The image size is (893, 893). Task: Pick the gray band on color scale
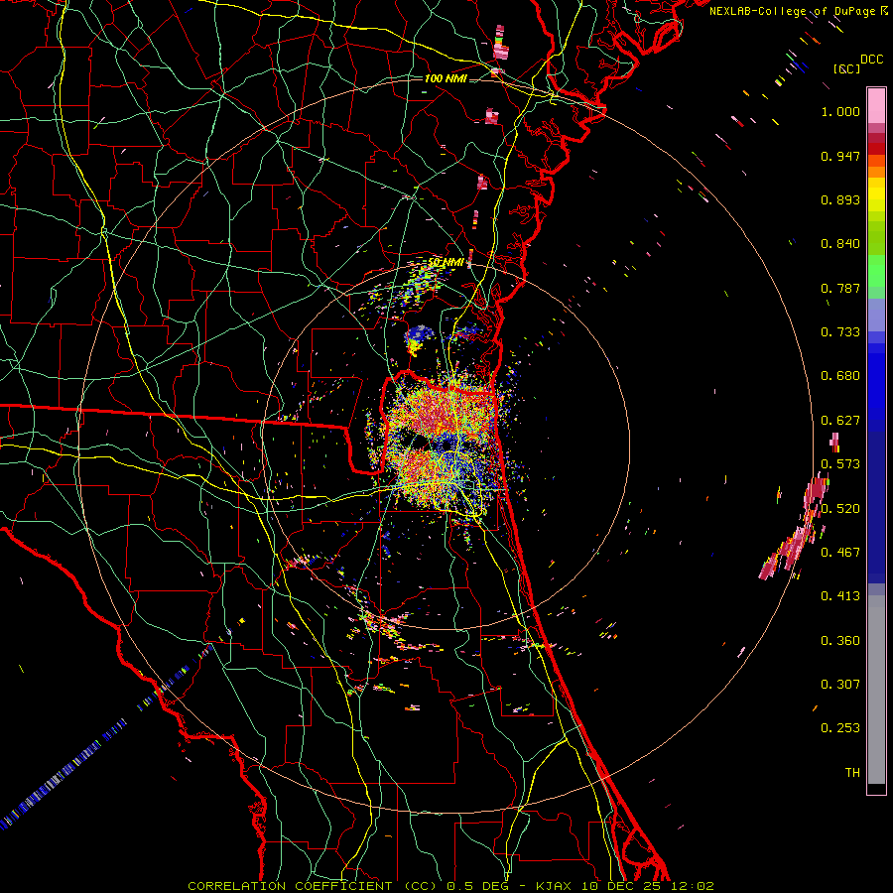click(876, 690)
